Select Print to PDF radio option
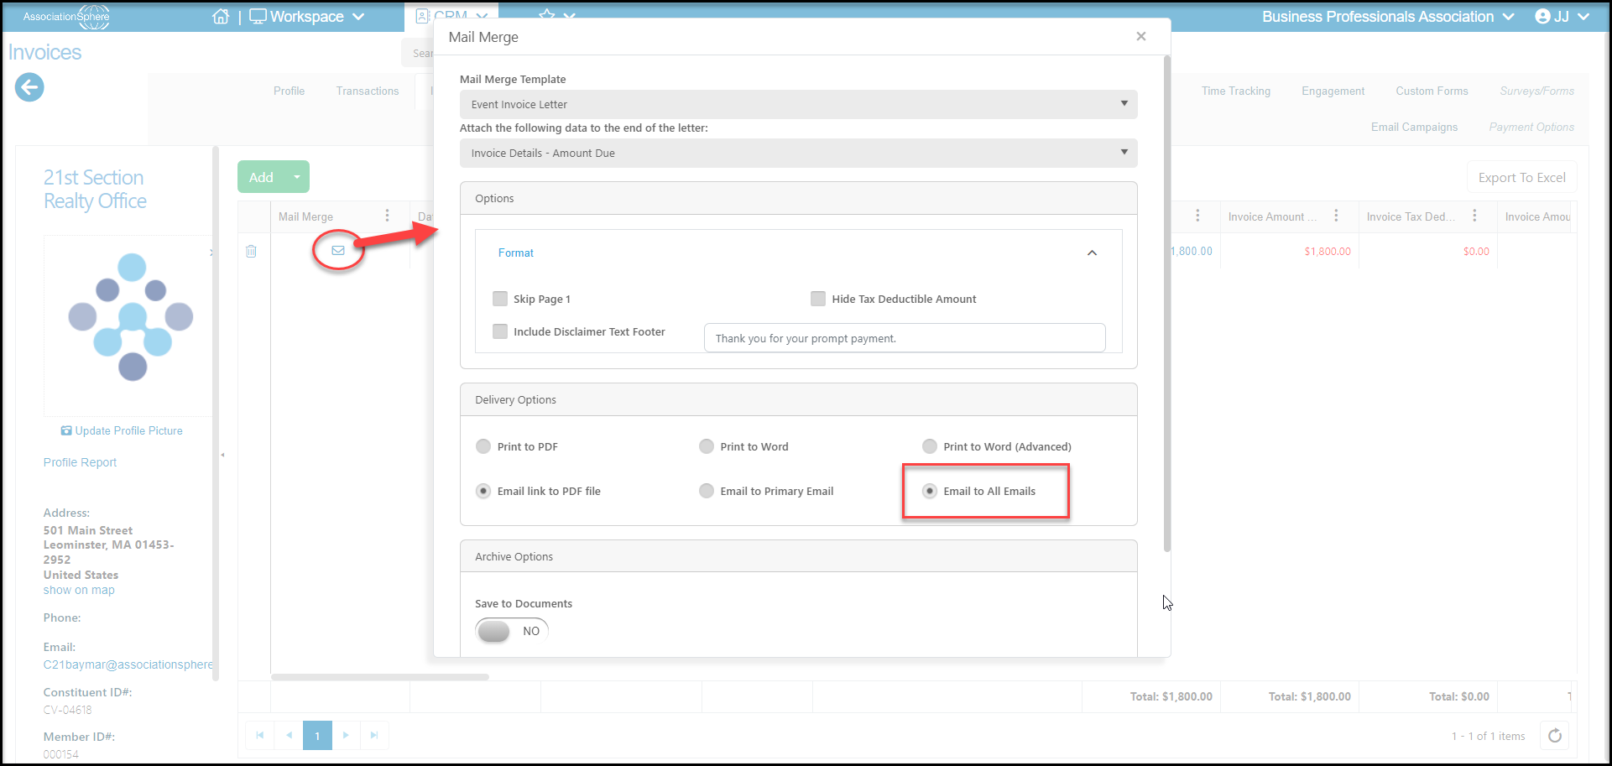This screenshot has height=766, width=1612. coord(483,446)
